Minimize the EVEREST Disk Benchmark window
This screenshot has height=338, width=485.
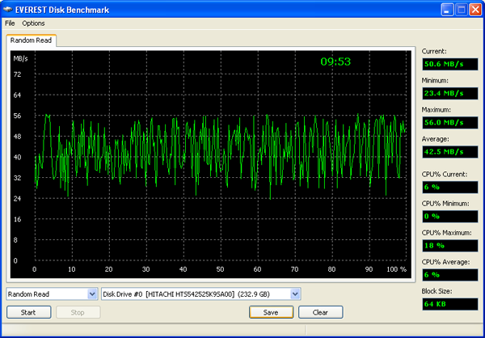click(x=447, y=10)
